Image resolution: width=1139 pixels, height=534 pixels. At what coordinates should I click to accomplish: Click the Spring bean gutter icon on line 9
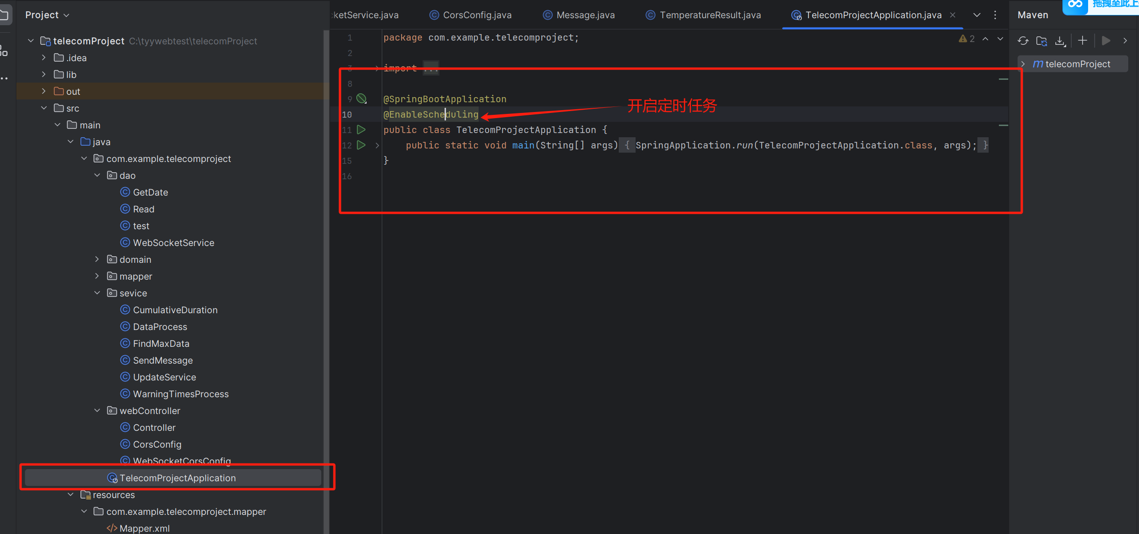pyautogui.click(x=361, y=98)
